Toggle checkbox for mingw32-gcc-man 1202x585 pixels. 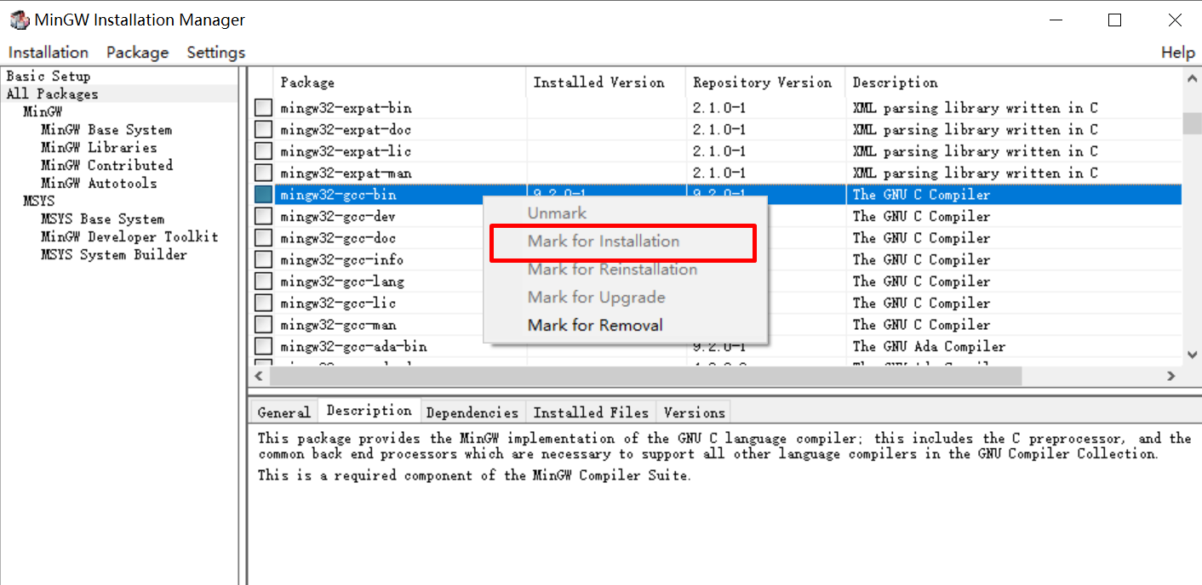pos(264,325)
